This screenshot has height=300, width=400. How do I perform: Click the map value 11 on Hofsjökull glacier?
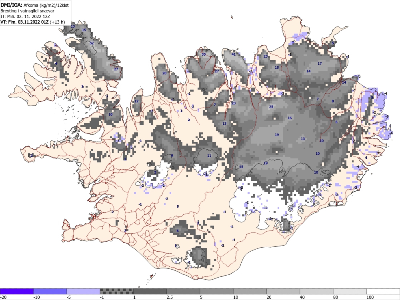click(209, 156)
